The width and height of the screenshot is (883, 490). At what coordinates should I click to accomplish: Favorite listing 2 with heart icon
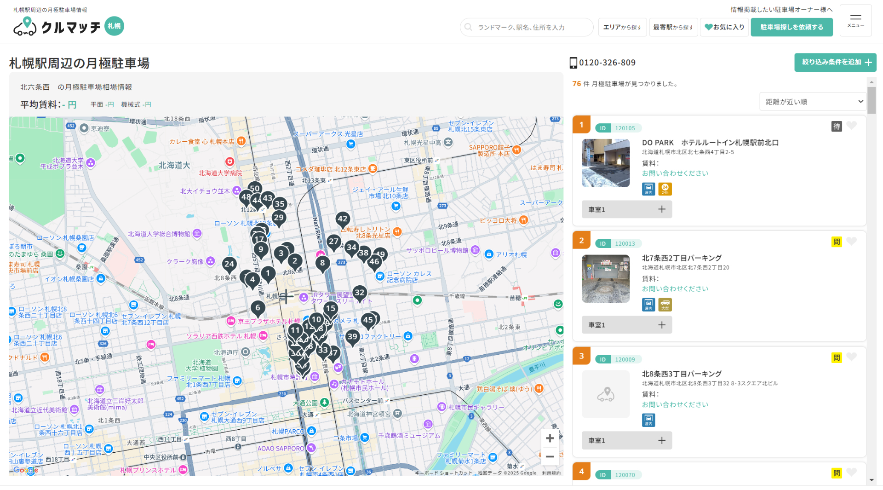852,242
